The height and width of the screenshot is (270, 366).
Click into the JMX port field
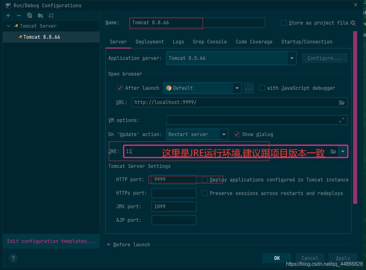174,207
